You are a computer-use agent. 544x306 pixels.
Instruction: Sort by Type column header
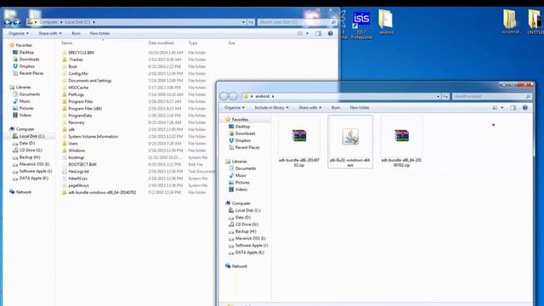coord(193,43)
